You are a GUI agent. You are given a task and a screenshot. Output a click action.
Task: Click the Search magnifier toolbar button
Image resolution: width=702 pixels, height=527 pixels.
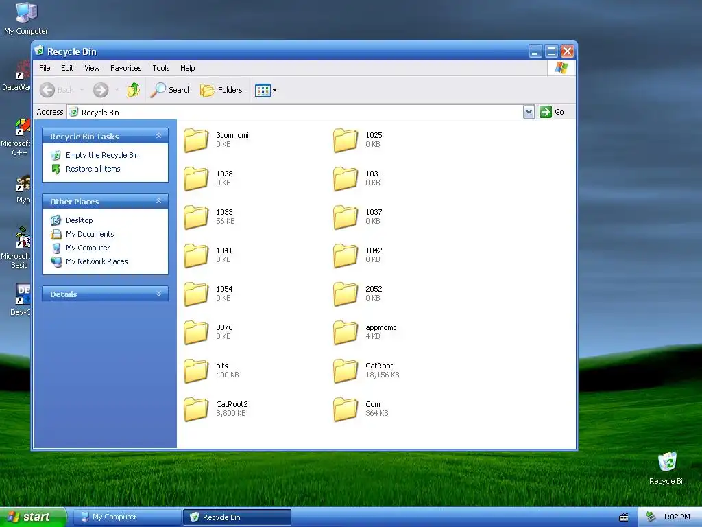click(x=171, y=90)
